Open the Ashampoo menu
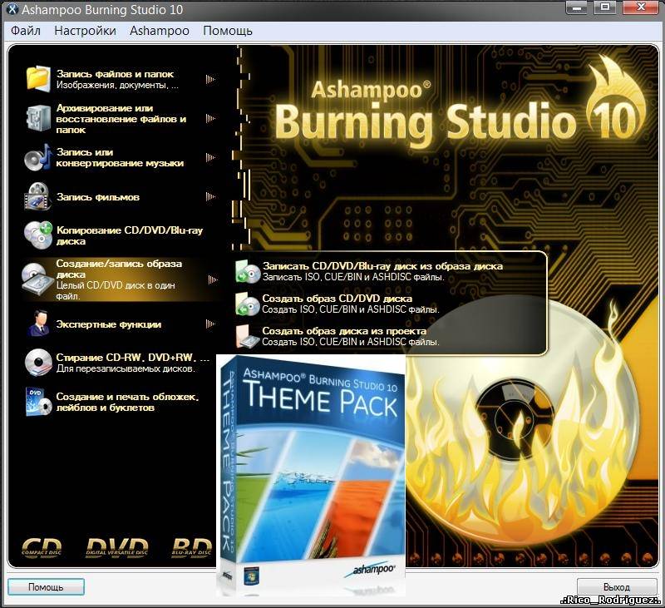The image size is (665, 608). tap(160, 31)
